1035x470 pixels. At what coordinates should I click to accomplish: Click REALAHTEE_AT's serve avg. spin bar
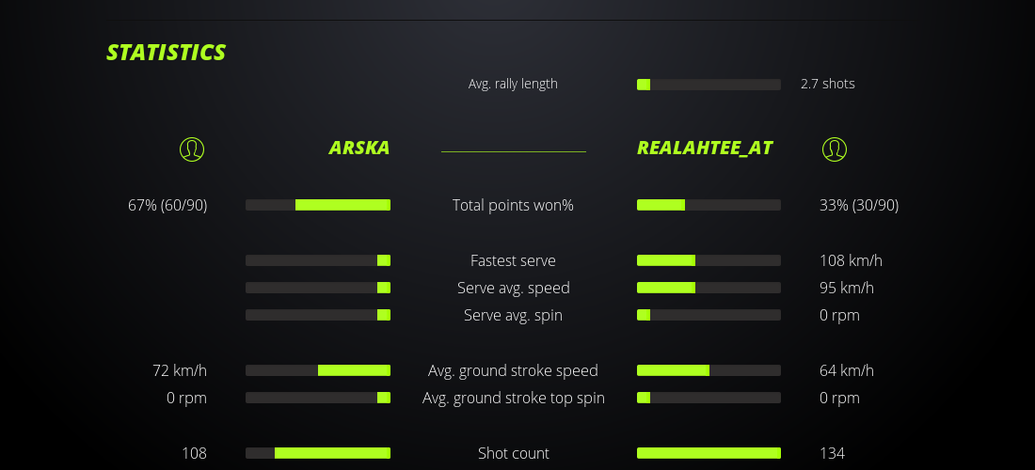click(x=709, y=315)
